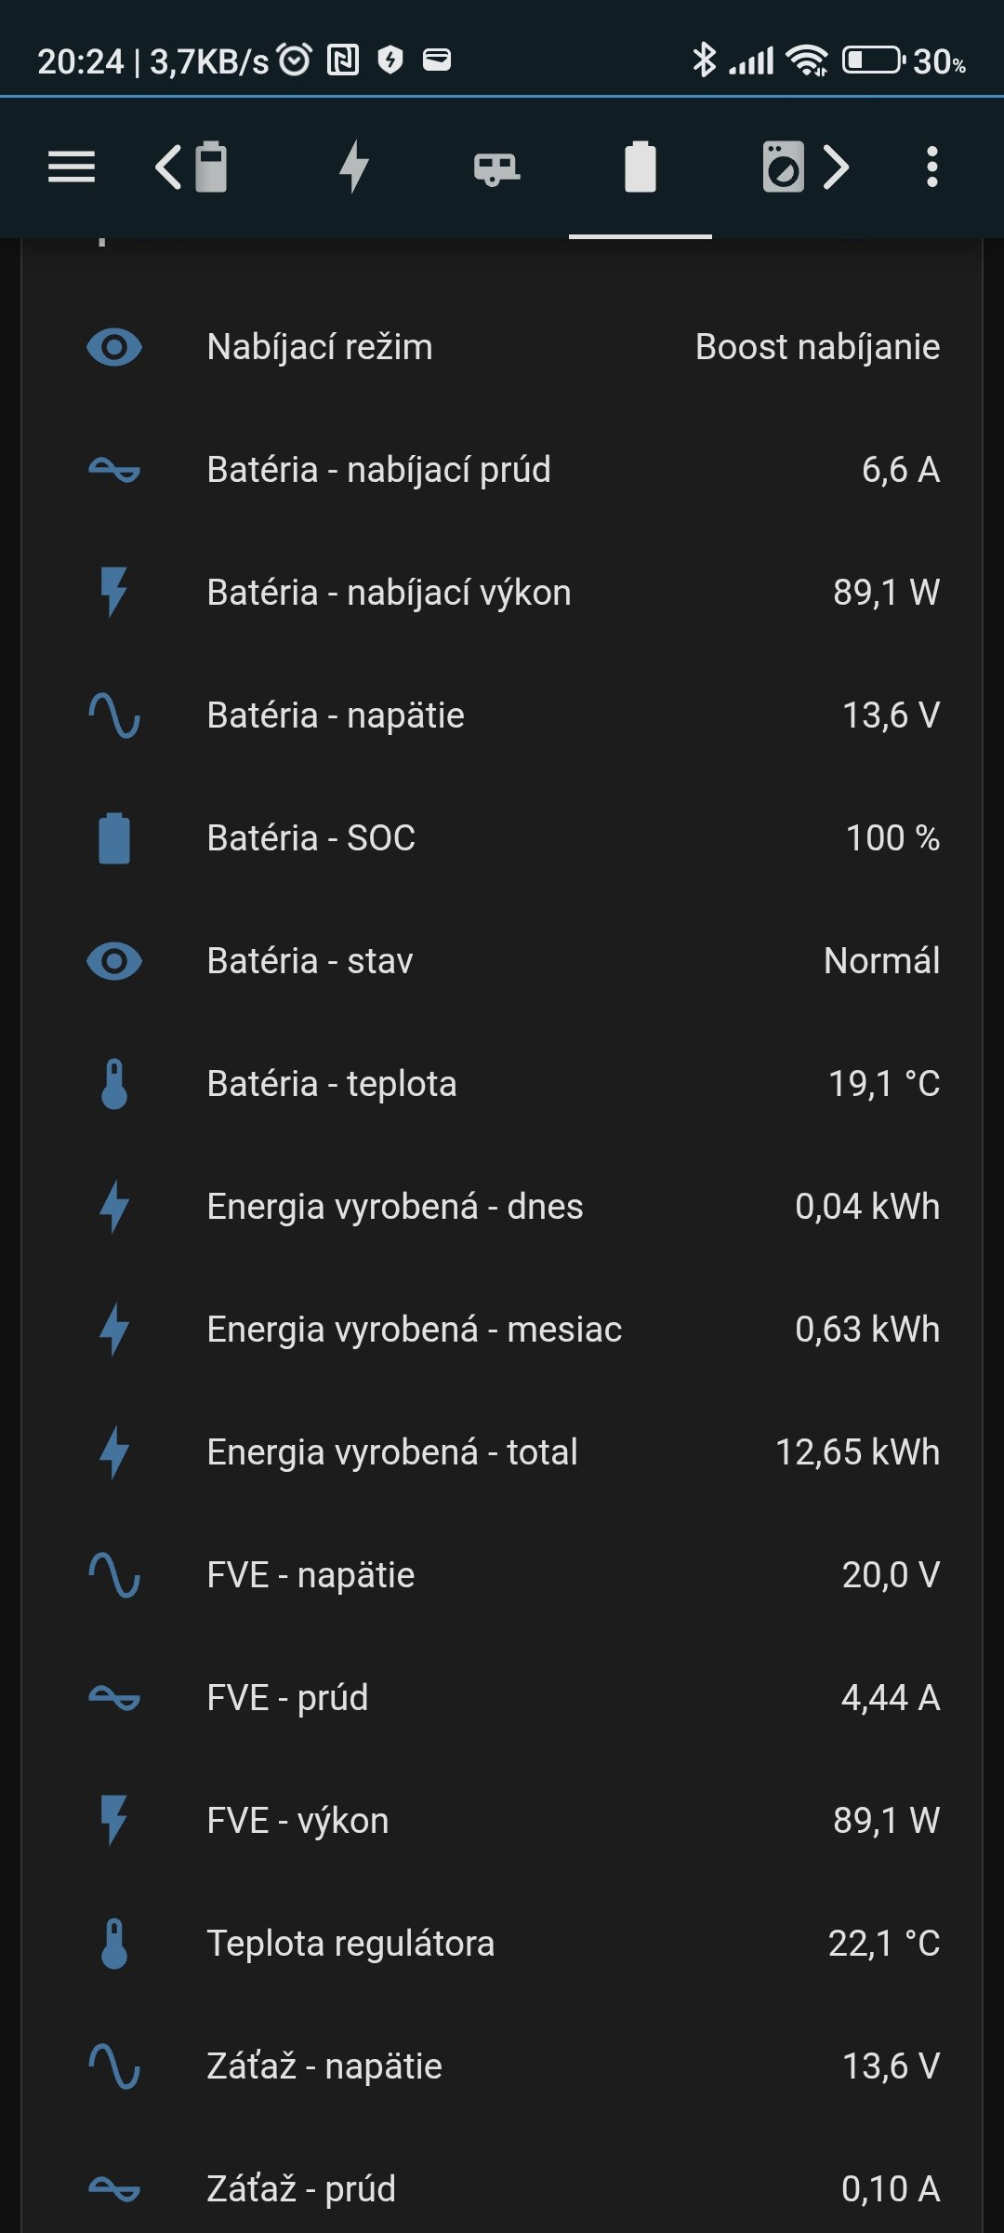1004x2233 pixels.
Task: Click the thermometer icon for Batéria teplota
Action: pyautogui.click(x=114, y=1084)
